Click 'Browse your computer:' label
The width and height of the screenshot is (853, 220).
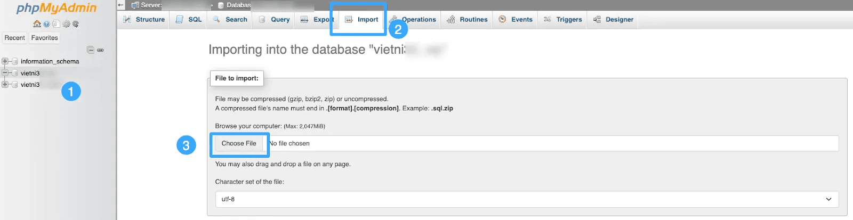point(248,126)
